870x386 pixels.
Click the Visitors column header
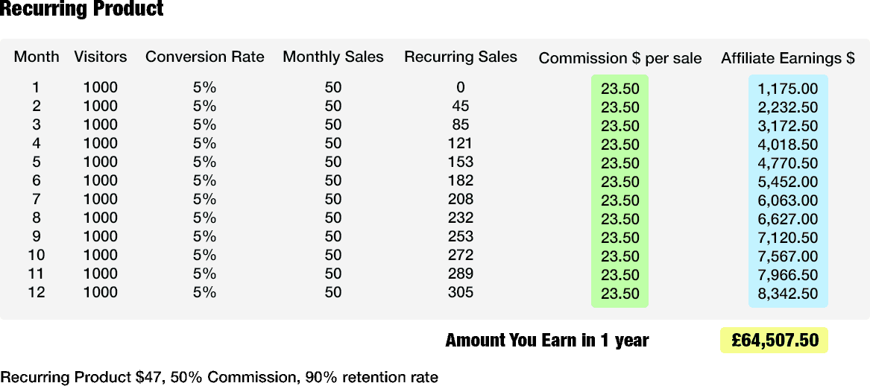pos(101,57)
